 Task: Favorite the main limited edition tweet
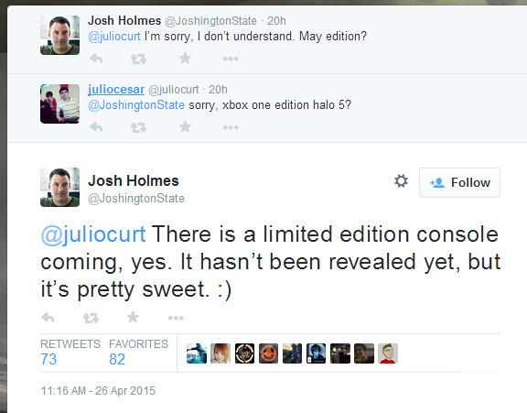tap(133, 317)
